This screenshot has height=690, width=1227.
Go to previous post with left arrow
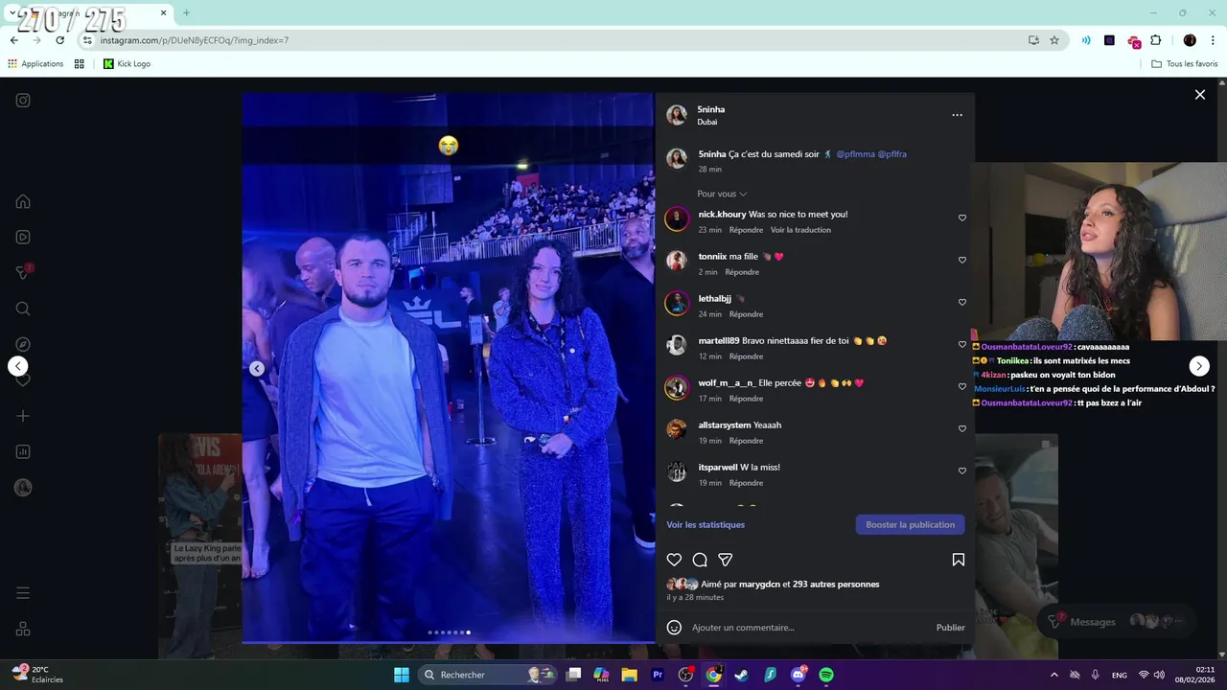[18, 366]
